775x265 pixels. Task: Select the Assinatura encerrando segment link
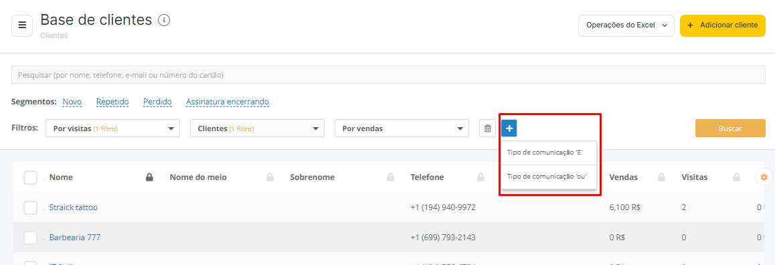pos(228,102)
